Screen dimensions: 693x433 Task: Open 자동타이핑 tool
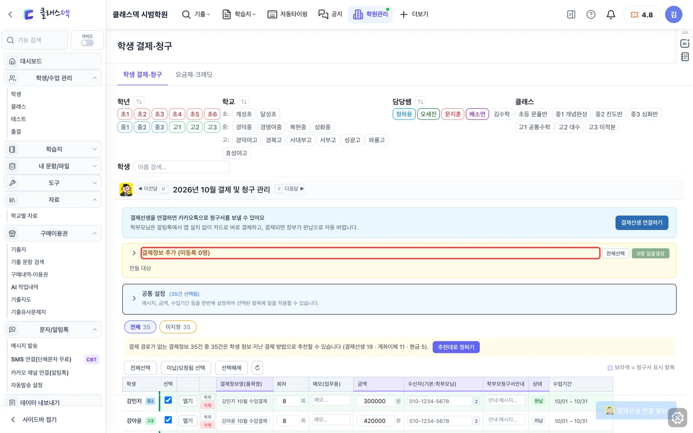pyautogui.click(x=288, y=14)
